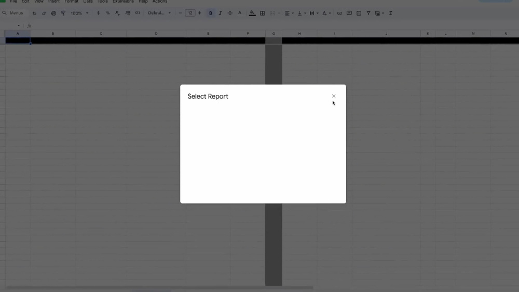Open the Data menu
519x292 pixels.
pyautogui.click(x=88, y=2)
